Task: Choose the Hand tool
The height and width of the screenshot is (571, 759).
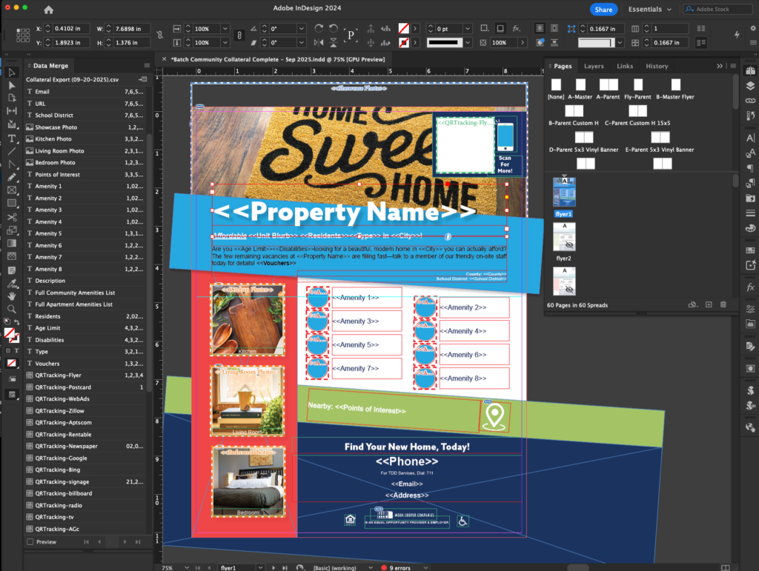Action: pos(12,295)
